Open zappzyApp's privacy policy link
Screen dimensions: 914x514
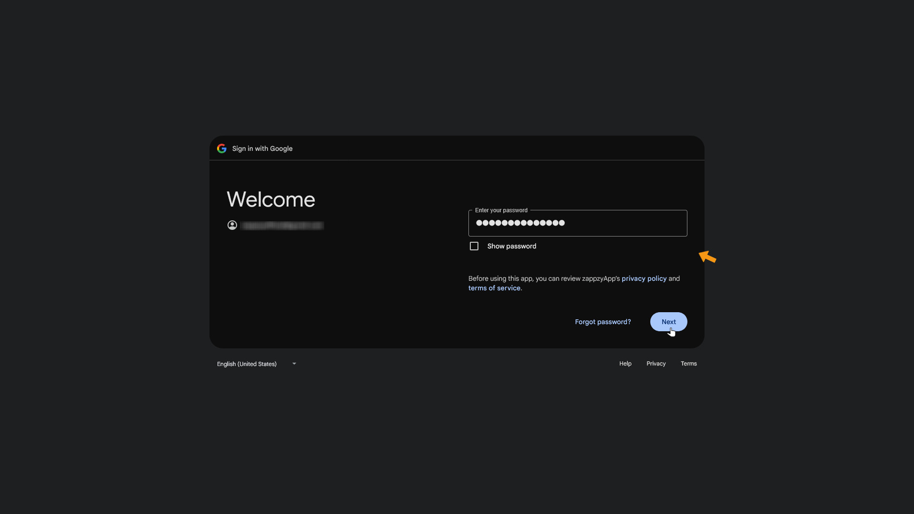(x=644, y=278)
